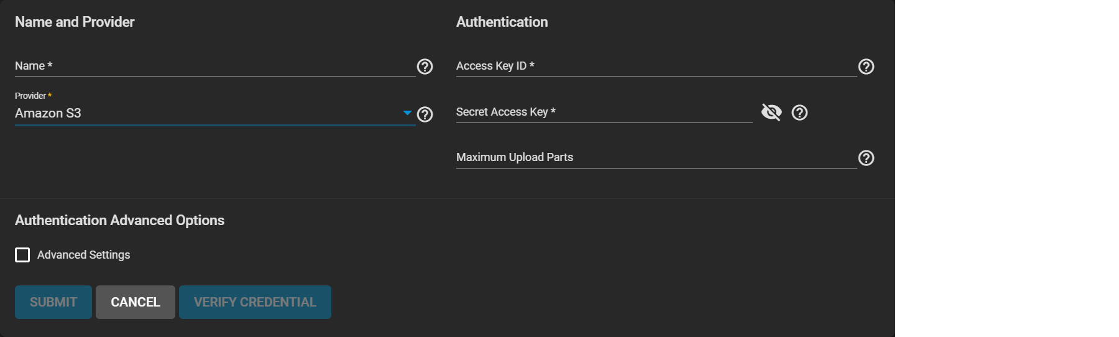
Task: Open Secret Access Key help tooltip
Action: (799, 113)
